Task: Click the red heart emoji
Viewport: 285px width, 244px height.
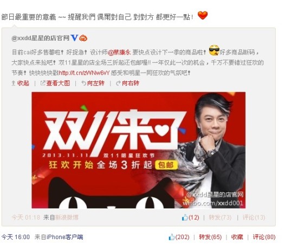Action: point(203,15)
